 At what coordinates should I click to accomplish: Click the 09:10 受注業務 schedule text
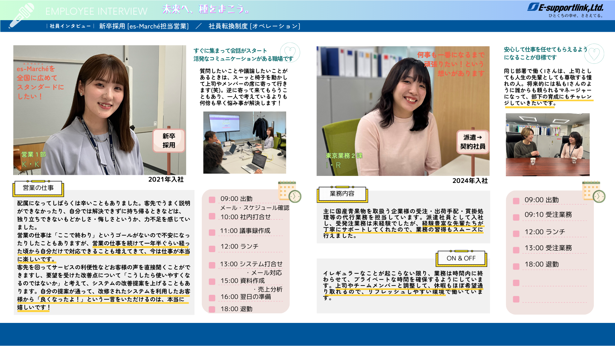[x=548, y=215]
